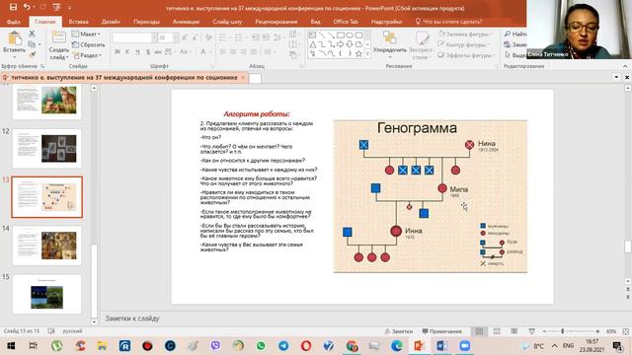The width and height of the screenshot is (632, 355).
Task: Open Shape Outline (Контур фигуры) dropdown
Action: tap(464, 44)
